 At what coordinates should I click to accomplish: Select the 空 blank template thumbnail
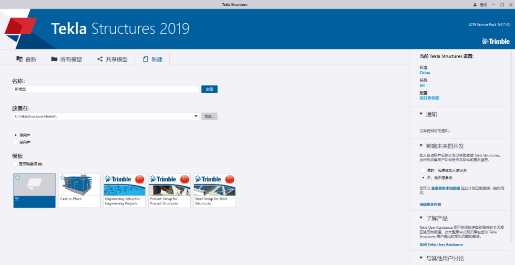coord(34,191)
